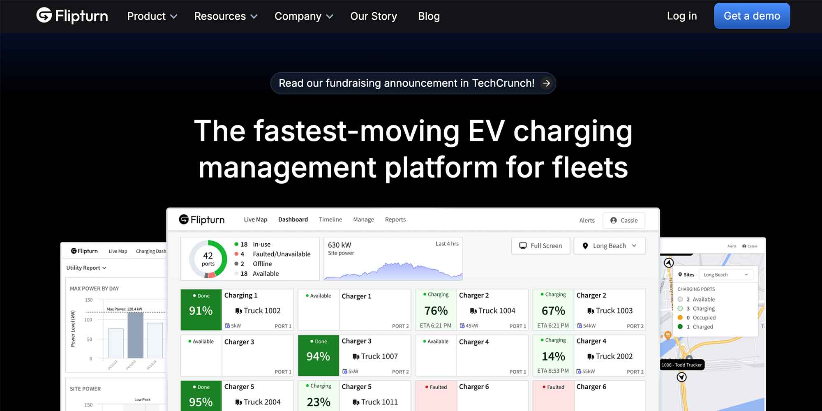This screenshot has height=411, width=822.
Task: Click the truck icon beside Truck 1002
Action: pyautogui.click(x=238, y=311)
